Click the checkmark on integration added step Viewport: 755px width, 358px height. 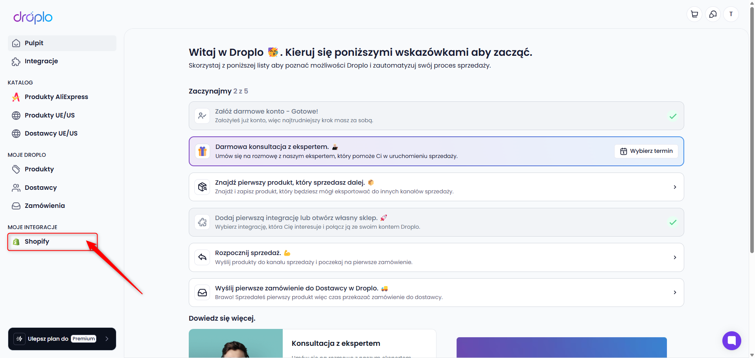(673, 222)
